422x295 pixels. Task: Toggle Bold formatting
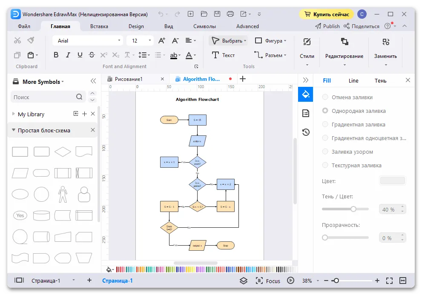(x=56, y=55)
